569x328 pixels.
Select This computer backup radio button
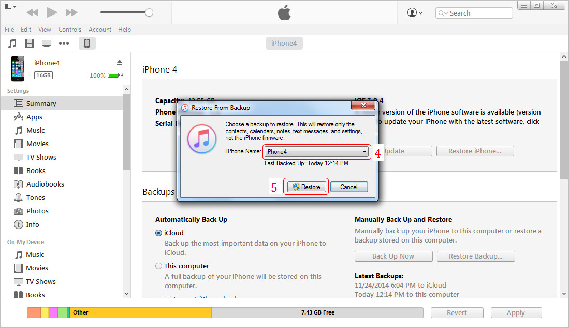tap(158, 266)
